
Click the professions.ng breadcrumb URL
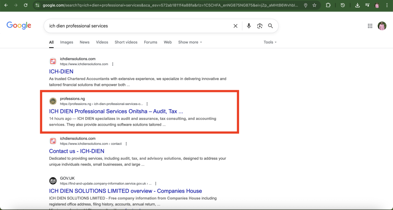[101, 104]
